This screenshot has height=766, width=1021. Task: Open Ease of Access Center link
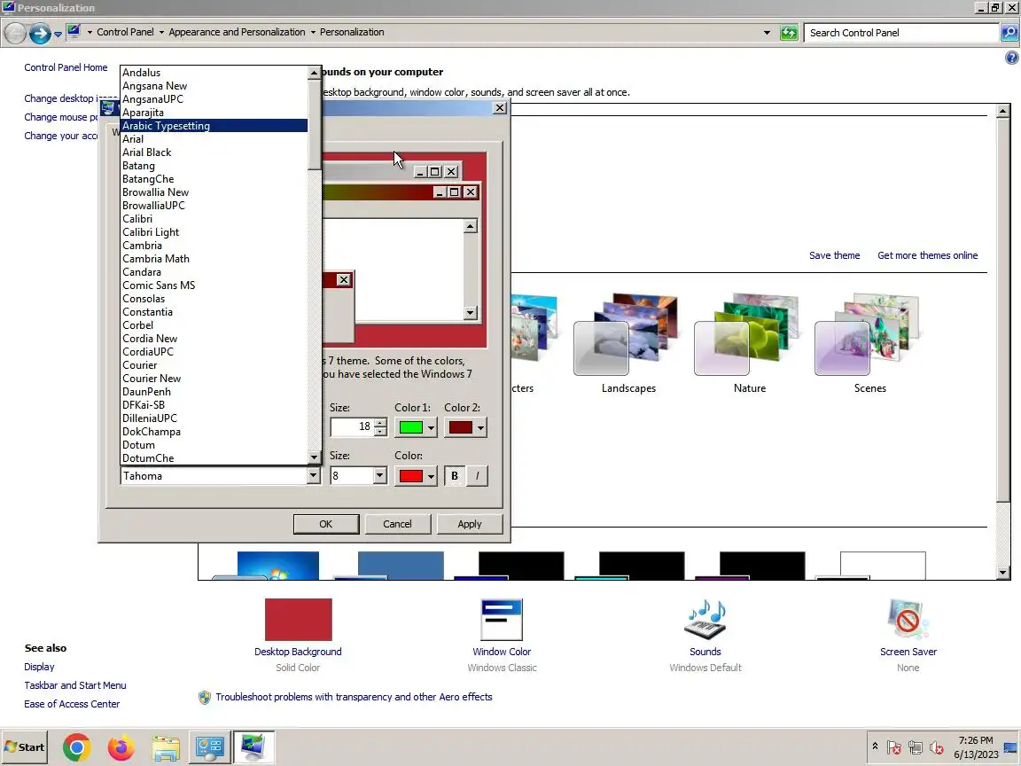point(72,704)
